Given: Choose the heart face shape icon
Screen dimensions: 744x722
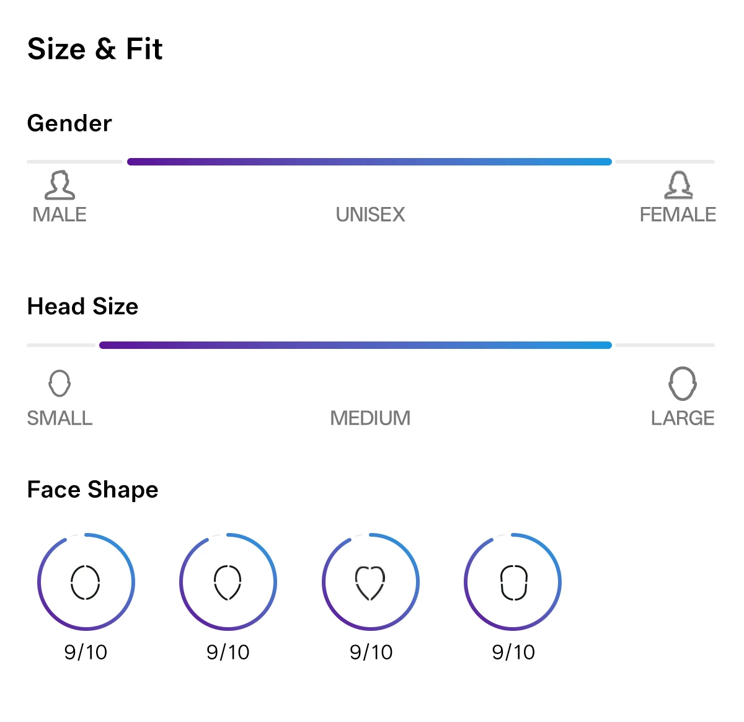Looking at the screenshot, I should tap(370, 583).
